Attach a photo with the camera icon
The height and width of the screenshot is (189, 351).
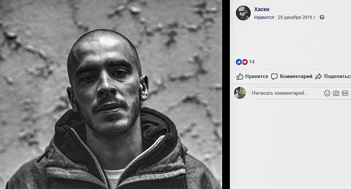[x=336, y=93]
